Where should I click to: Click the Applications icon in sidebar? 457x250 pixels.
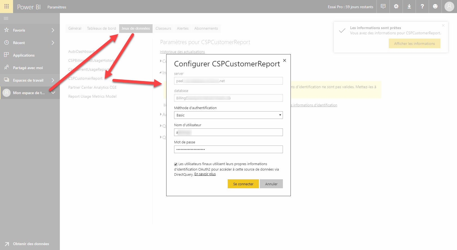pyautogui.click(x=7, y=55)
